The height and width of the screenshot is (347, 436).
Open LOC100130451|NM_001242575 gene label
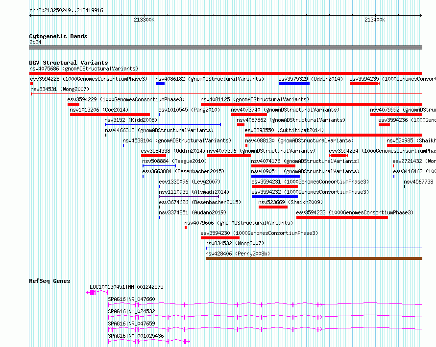126,287
